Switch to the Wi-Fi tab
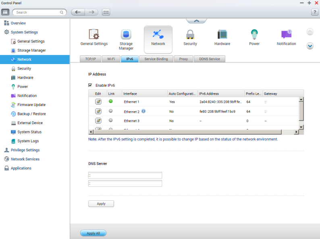320x239 pixels. (111, 59)
